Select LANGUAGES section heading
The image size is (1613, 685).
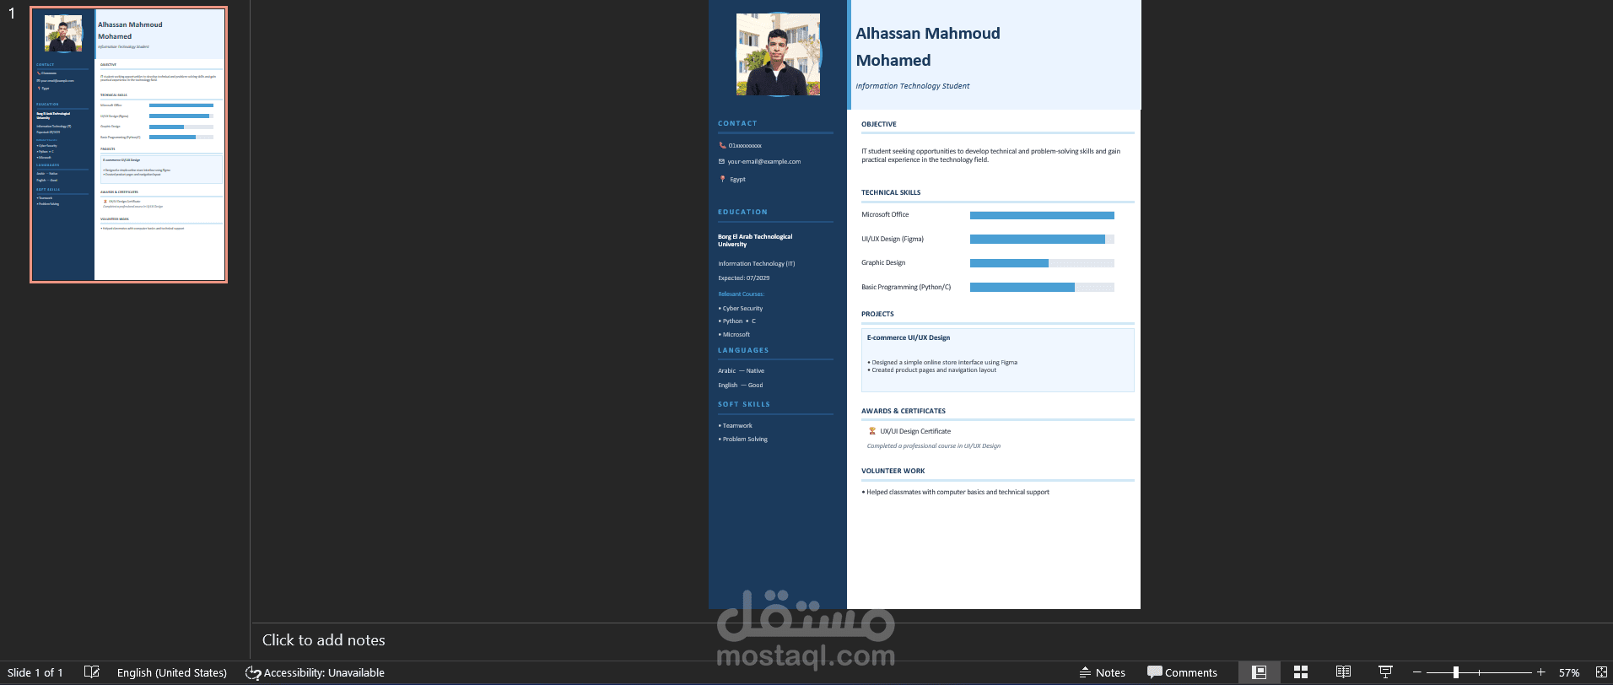743,350
